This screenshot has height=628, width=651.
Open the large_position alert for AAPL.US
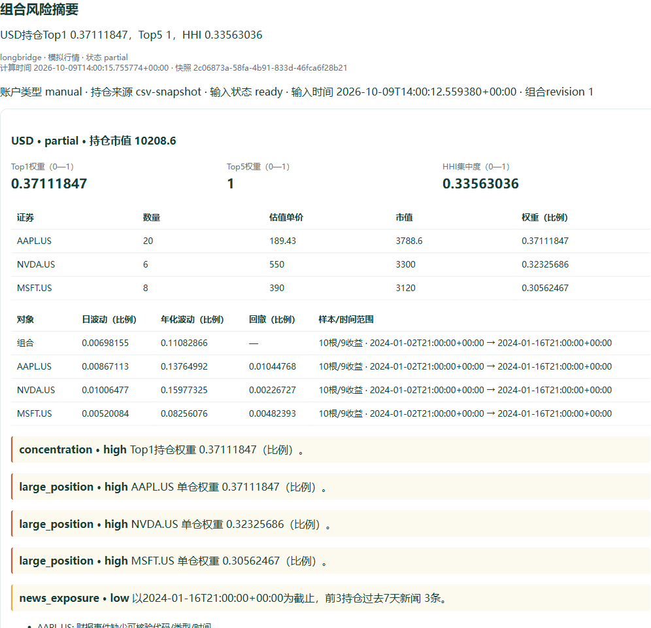click(331, 487)
